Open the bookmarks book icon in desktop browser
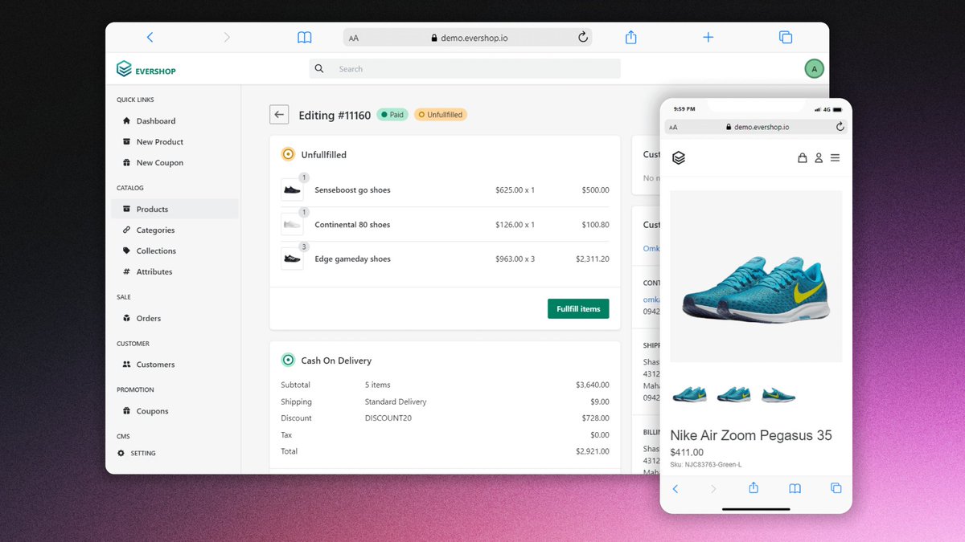 click(304, 37)
